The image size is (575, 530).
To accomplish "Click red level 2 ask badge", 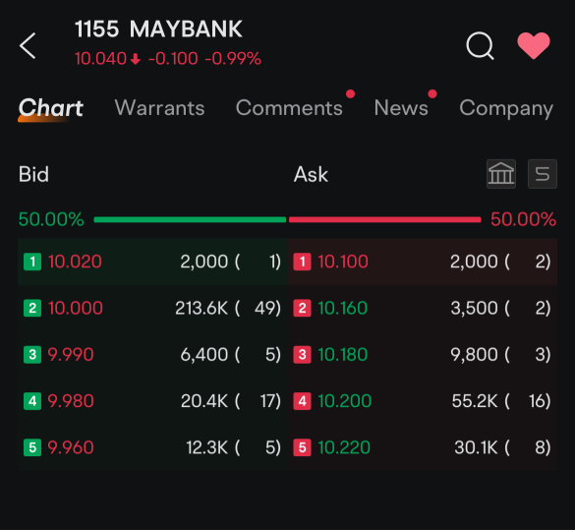I will 302,308.
